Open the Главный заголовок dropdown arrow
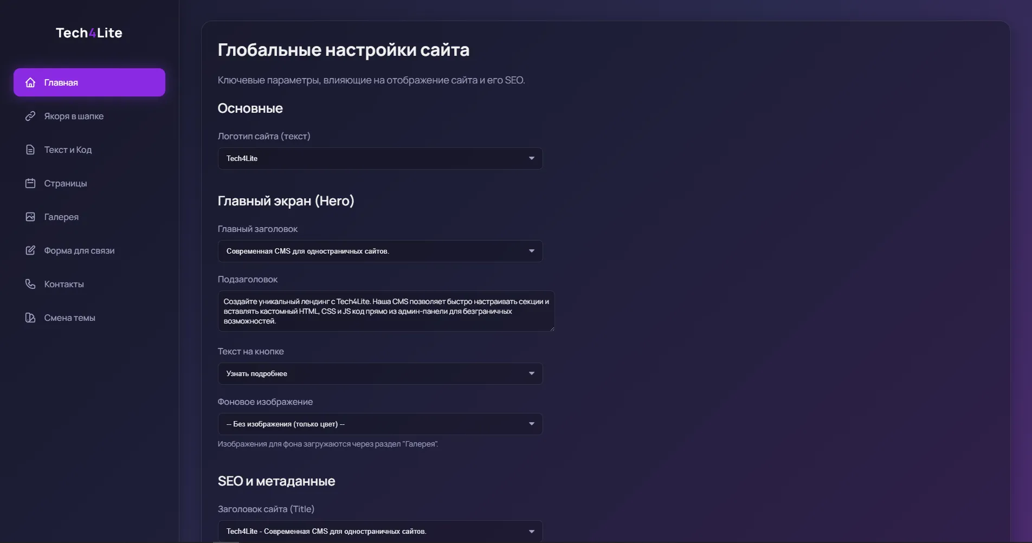This screenshot has height=543, width=1032. pyautogui.click(x=531, y=251)
